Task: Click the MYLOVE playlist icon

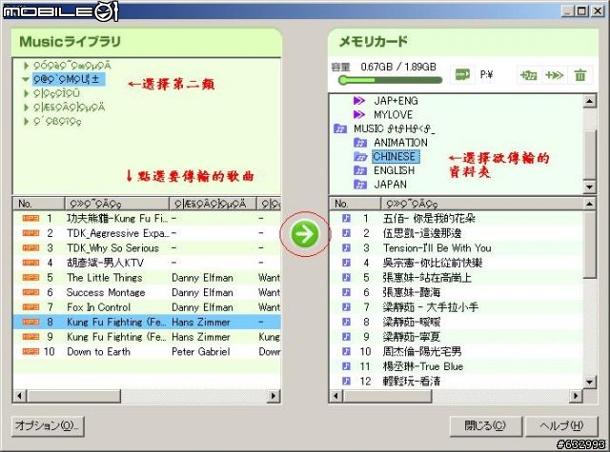Action: point(359,114)
